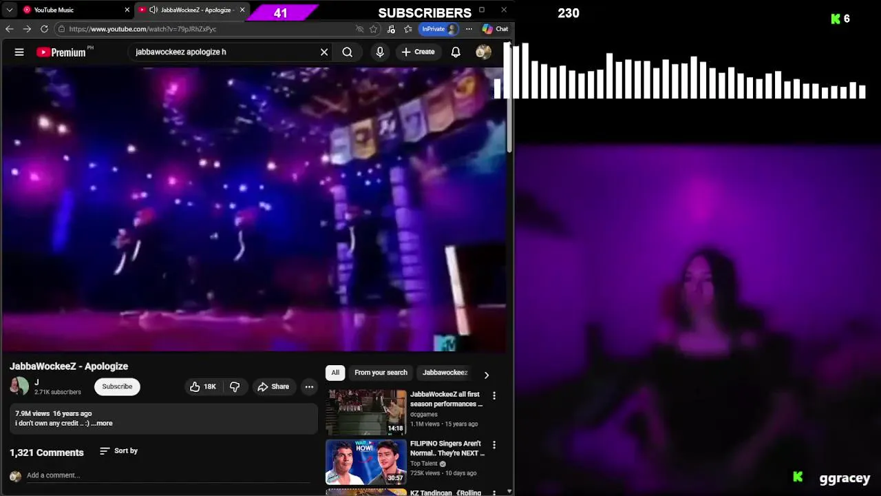Run search with the magnifier button

tap(348, 52)
